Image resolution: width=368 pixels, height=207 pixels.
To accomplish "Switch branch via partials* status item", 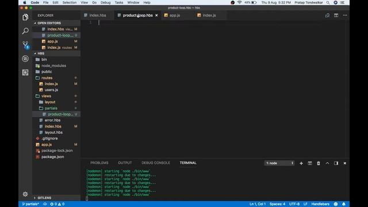I will [x=30, y=204].
